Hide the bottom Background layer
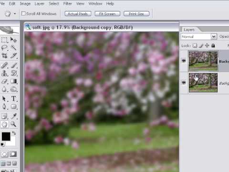Image resolution: width=229 pixels, height=172 pixels. click(x=184, y=83)
